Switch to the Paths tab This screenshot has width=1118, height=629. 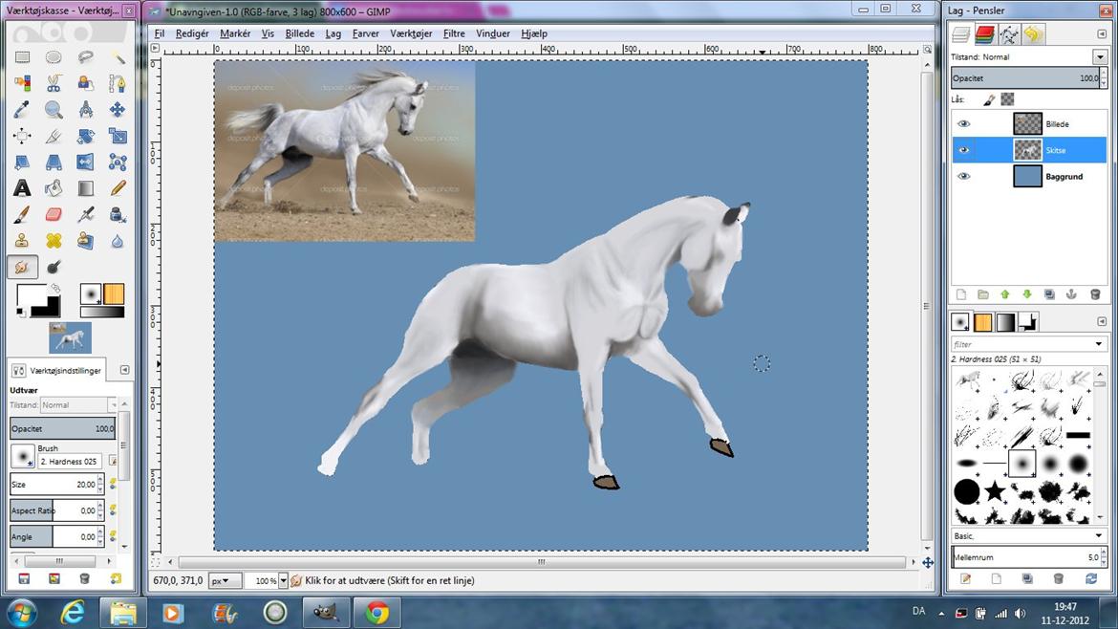[1008, 35]
